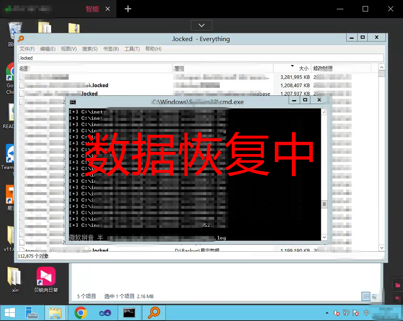Open the 编辑(E) menu in Everything
The image size is (403, 321).
point(48,49)
